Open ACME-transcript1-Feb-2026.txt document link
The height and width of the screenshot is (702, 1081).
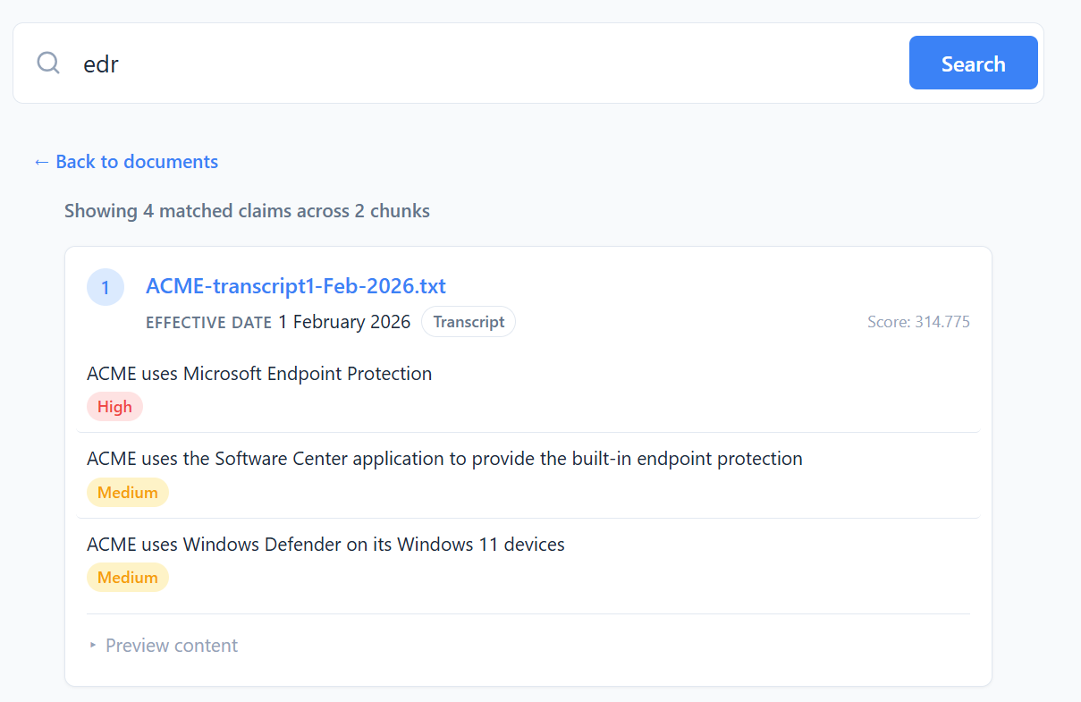[295, 286]
